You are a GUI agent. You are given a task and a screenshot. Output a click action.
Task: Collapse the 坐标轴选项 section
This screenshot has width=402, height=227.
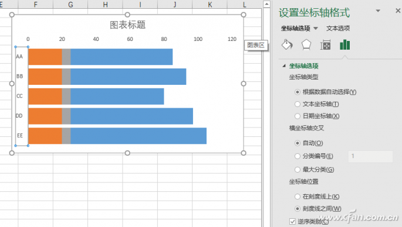coord(284,66)
